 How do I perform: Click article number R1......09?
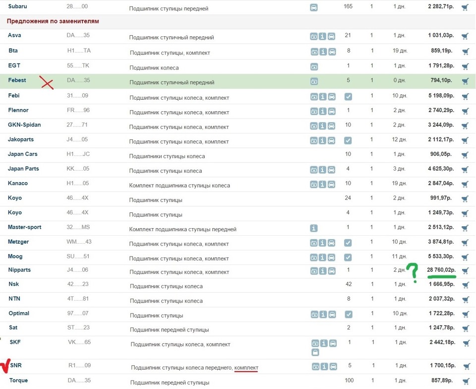point(79,365)
